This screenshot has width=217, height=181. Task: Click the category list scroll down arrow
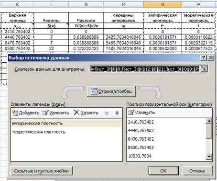[209, 157]
